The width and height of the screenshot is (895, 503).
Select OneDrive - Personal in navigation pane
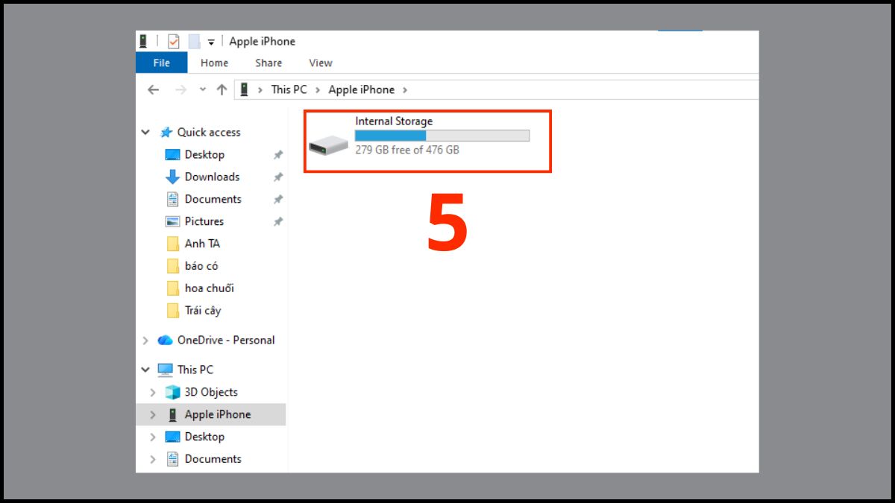point(226,340)
